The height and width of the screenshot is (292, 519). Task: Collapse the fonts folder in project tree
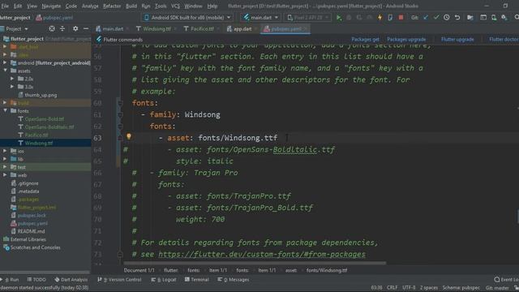pyautogui.click(x=5, y=110)
